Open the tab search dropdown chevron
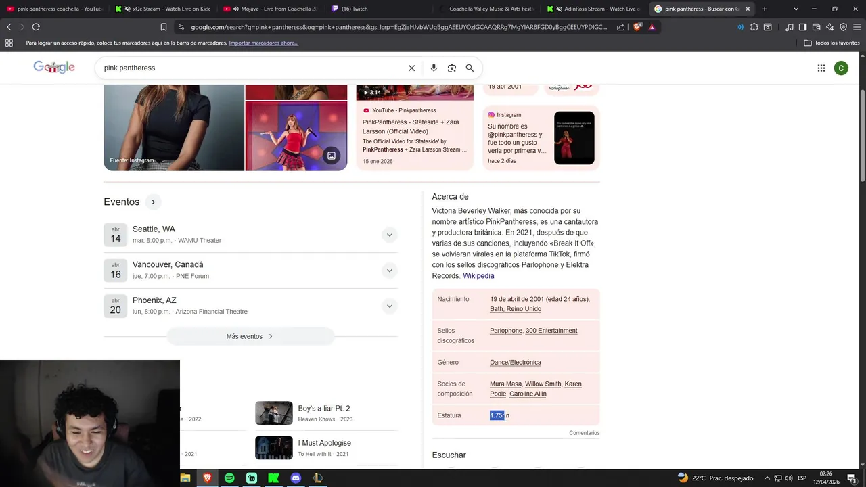This screenshot has height=487, width=866. [x=796, y=9]
